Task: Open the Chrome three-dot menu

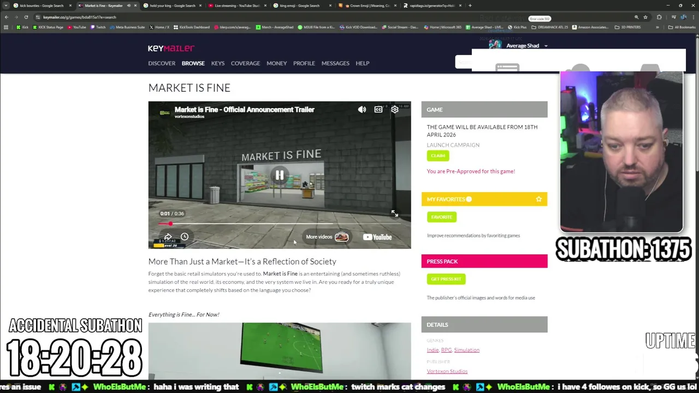Action: [692, 17]
